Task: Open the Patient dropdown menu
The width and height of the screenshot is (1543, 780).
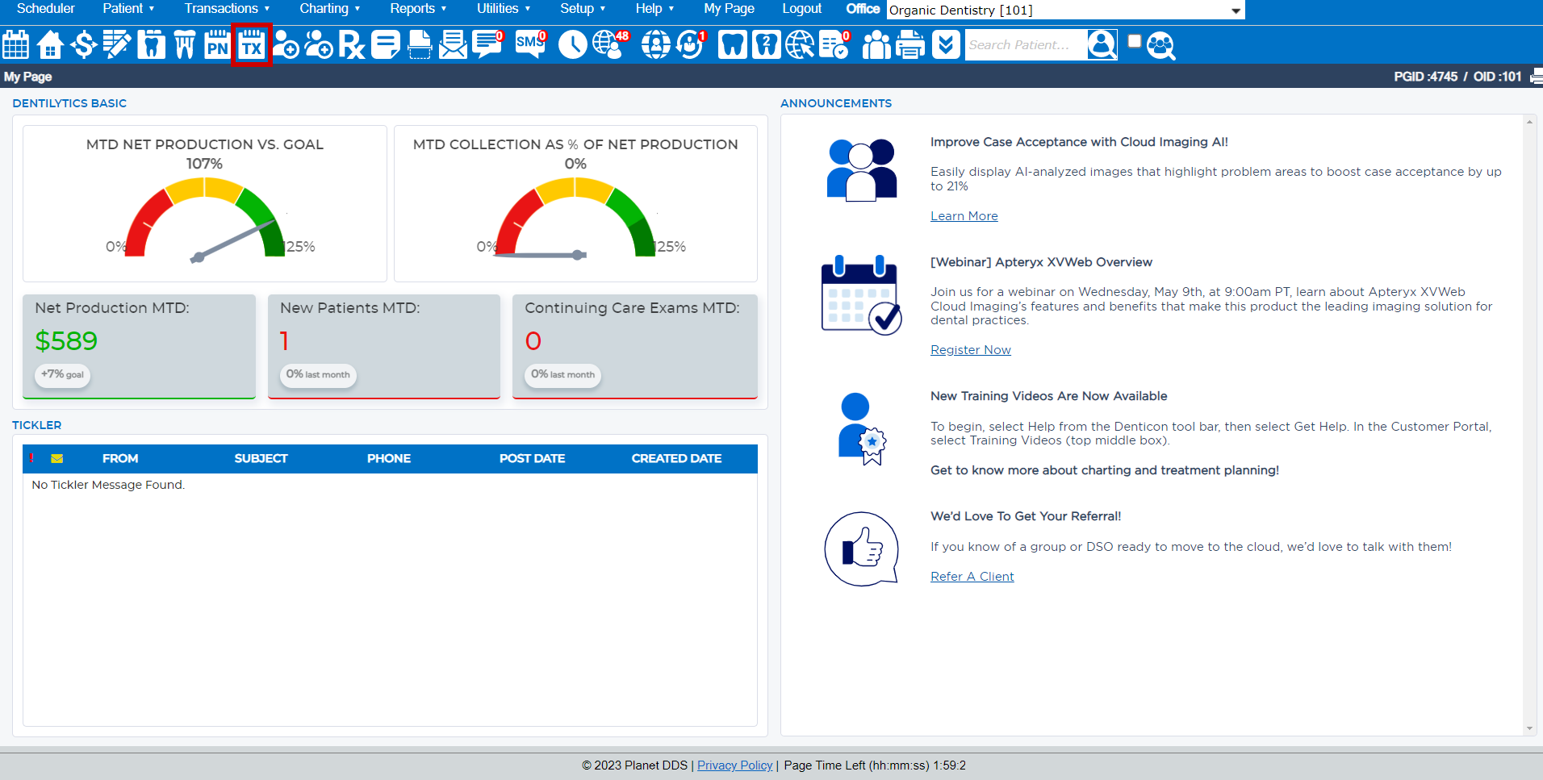Action: 128,9
